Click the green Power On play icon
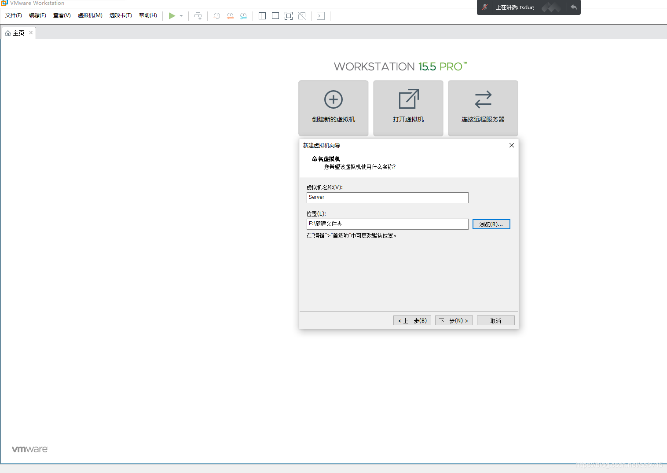Viewport: 667px width, 473px height. click(x=172, y=16)
